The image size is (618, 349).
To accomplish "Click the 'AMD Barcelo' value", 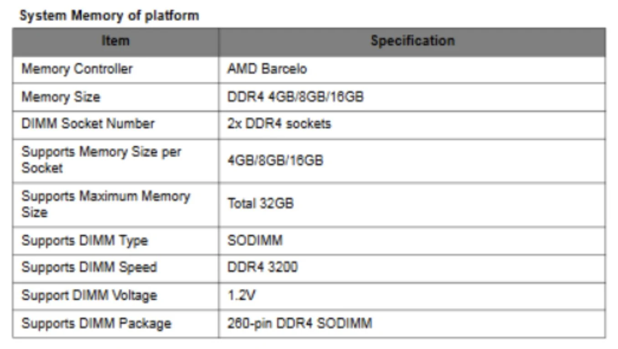I will click(x=267, y=69).
